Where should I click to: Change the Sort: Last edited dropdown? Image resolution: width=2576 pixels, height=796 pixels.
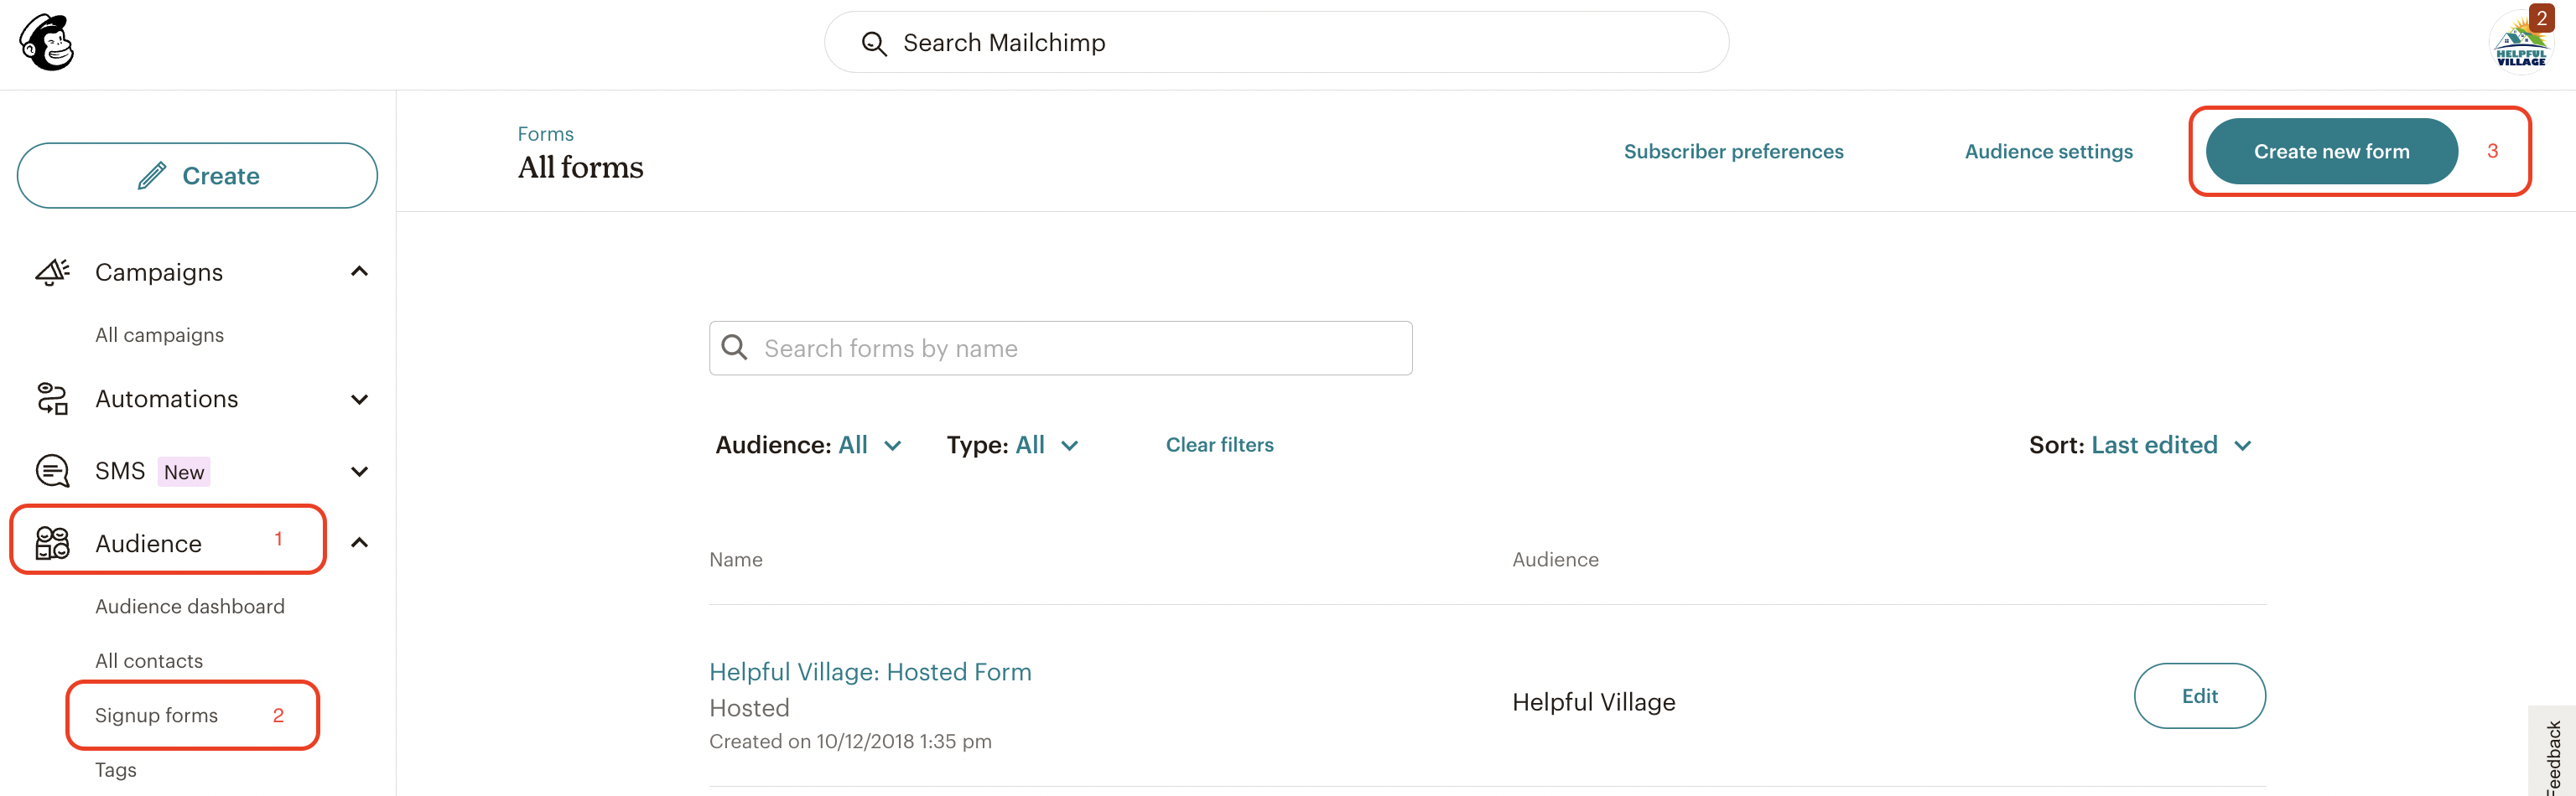[x=2141, y=444]
